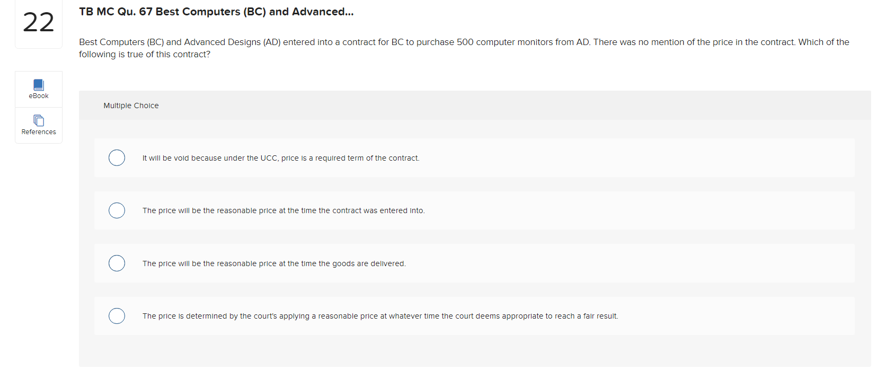Select the reasonable price at delivery time option
Screen dimensions: 886x387
tap(117, 263)
